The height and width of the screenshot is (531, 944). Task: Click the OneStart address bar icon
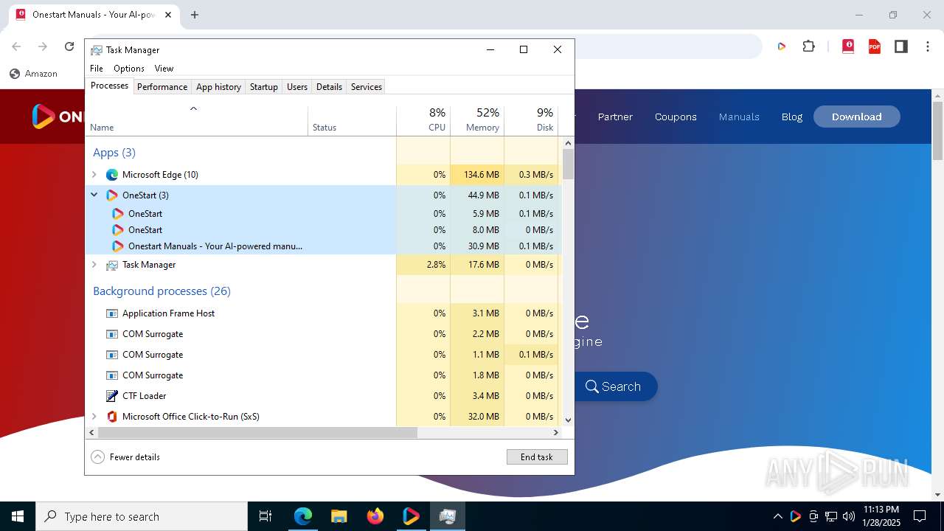[x=781, y=46]
